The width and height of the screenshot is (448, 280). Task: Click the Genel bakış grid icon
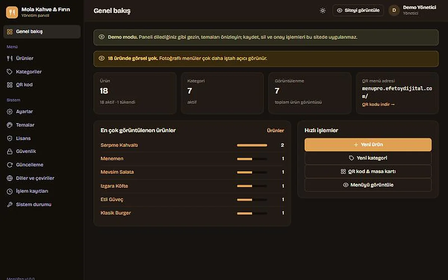[10, 32]
